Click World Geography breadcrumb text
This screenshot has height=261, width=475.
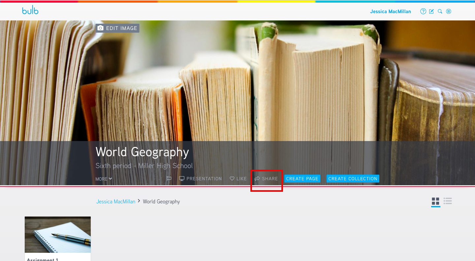point(161,201)
